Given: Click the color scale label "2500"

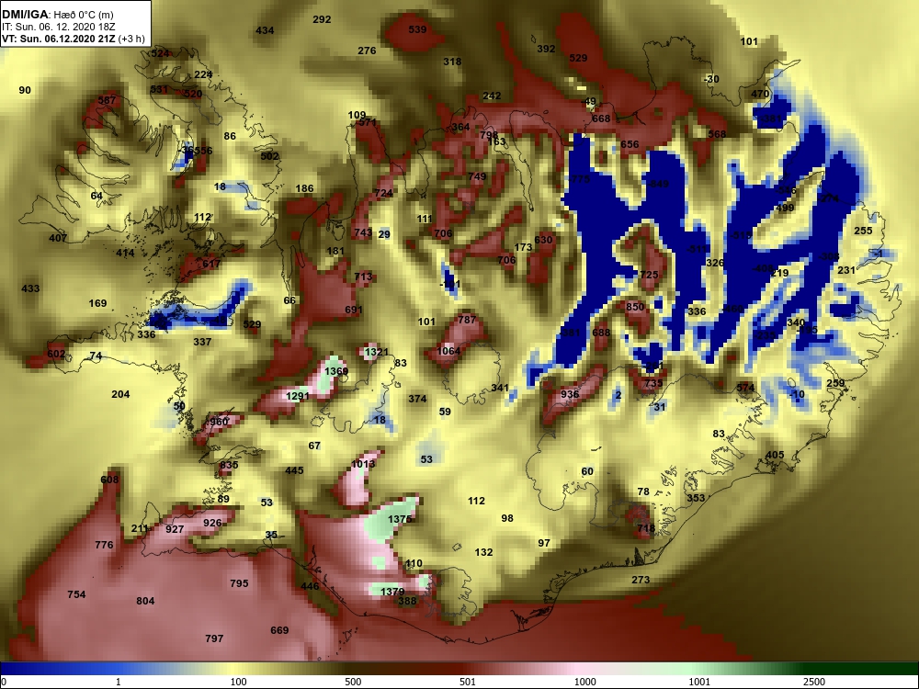Looking at the screenshot, I should click(x=814, y=682).
